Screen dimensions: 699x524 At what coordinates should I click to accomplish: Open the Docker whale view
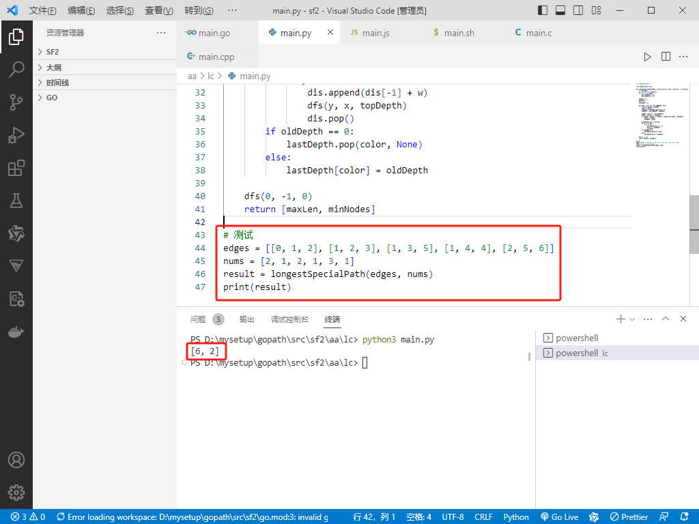click(16, 332)
